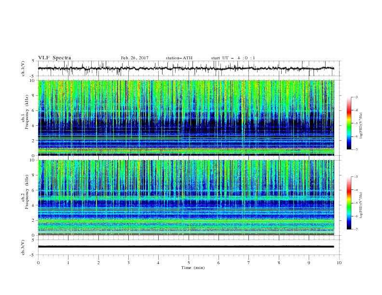Select the "start UT = 4 :0 :1" text

pos(233,58)
